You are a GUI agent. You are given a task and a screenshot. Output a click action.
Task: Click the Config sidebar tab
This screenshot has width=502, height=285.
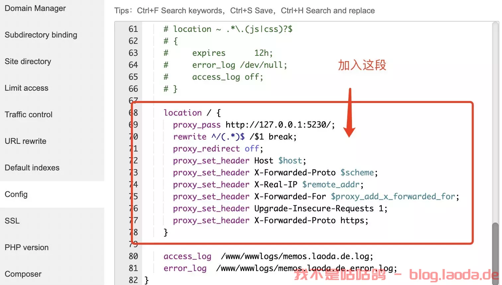point(16,194)
